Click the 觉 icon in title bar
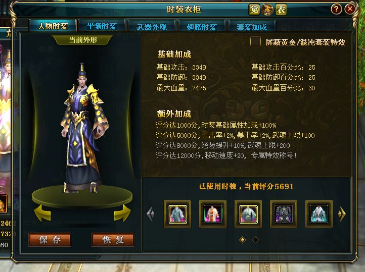 (254, 10)
